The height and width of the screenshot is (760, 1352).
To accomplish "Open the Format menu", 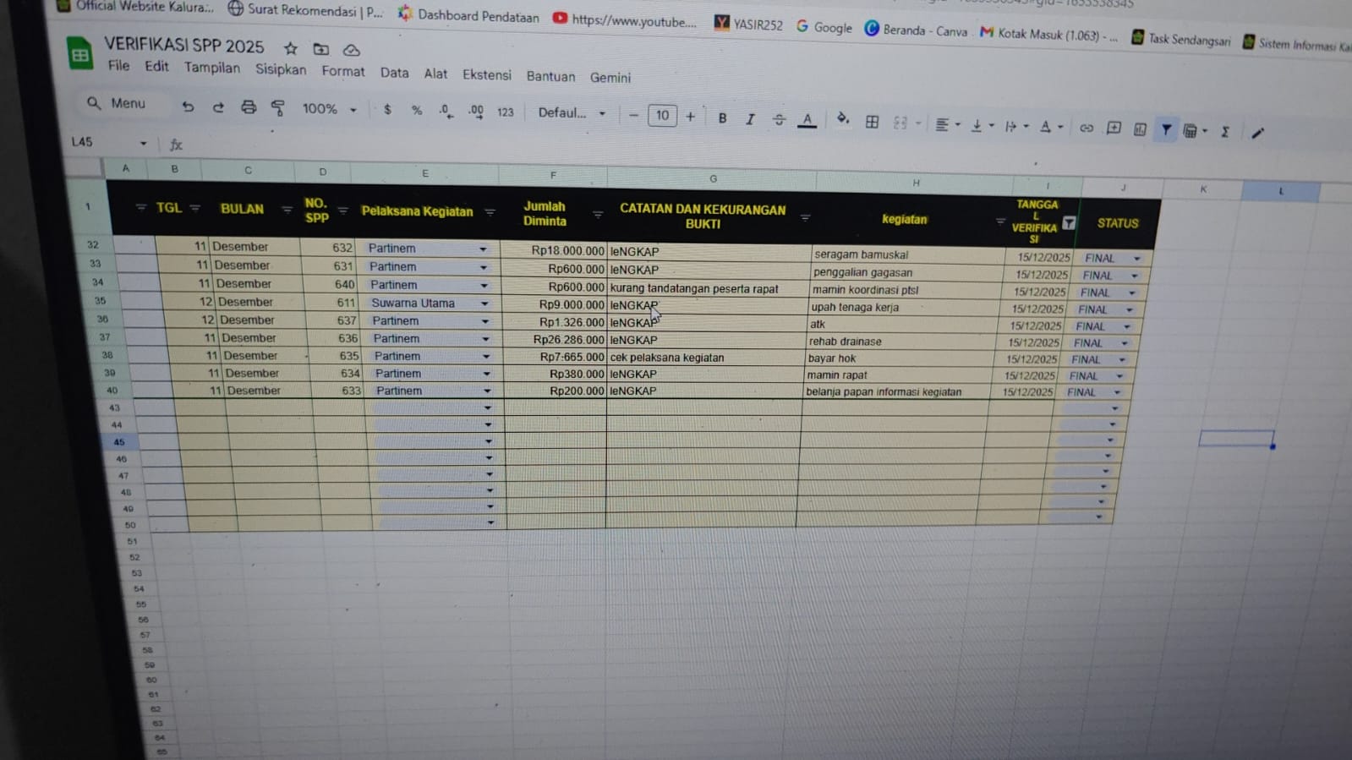I will coord(342,71).
